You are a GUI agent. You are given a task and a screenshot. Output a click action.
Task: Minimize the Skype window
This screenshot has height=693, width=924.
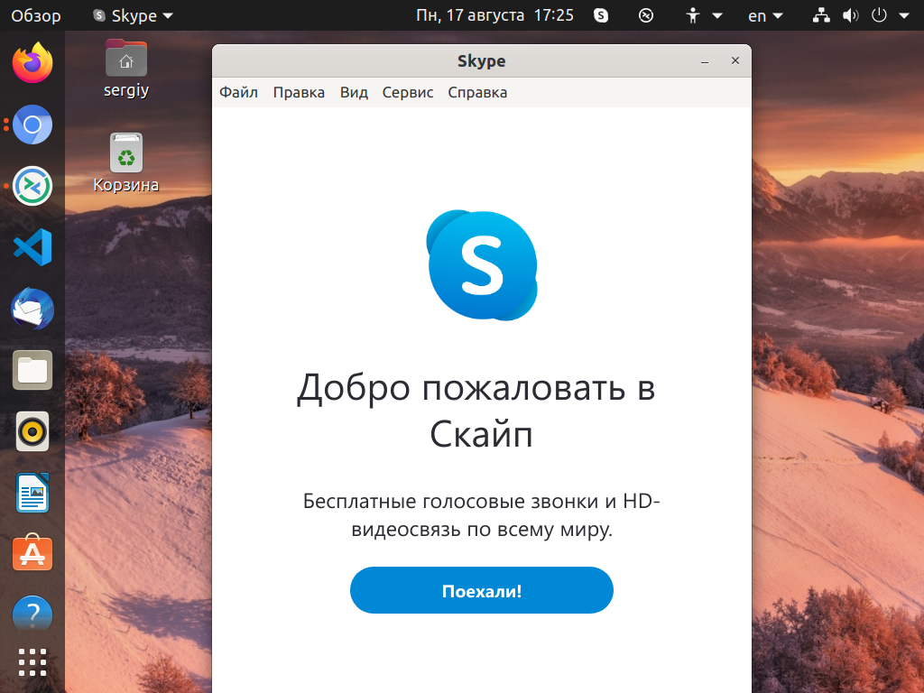click(x=704, y=60)
